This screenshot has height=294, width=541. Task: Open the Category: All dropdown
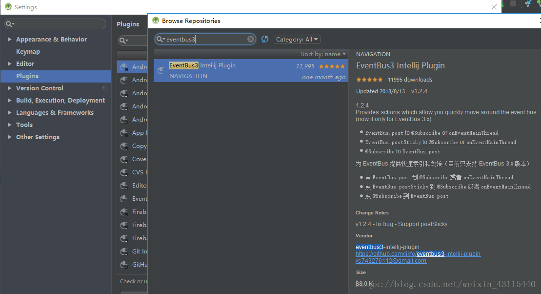tap(297, 40)
